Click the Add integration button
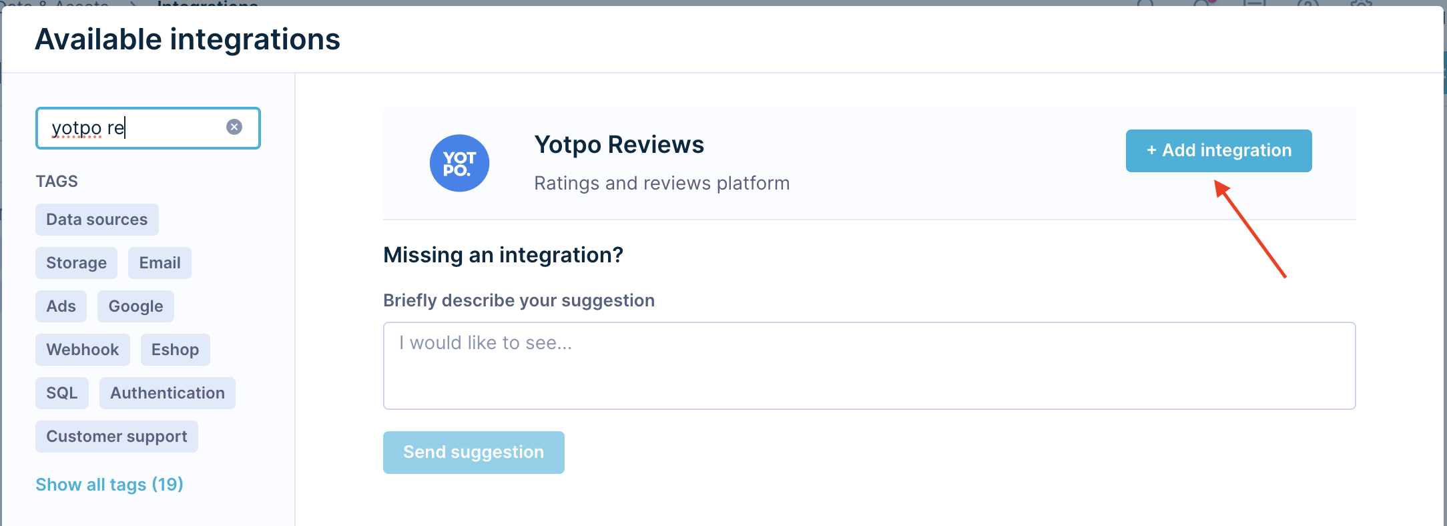Screen dimensions: 1447x526 click(x=1219, y=151)
